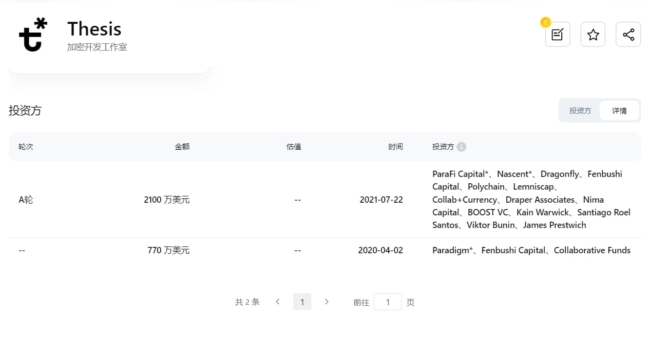Image resolution: width=650 pixels, height=350 pixels.
Task: Open ParaFi Capital investor link
Action: coord(459,174)
